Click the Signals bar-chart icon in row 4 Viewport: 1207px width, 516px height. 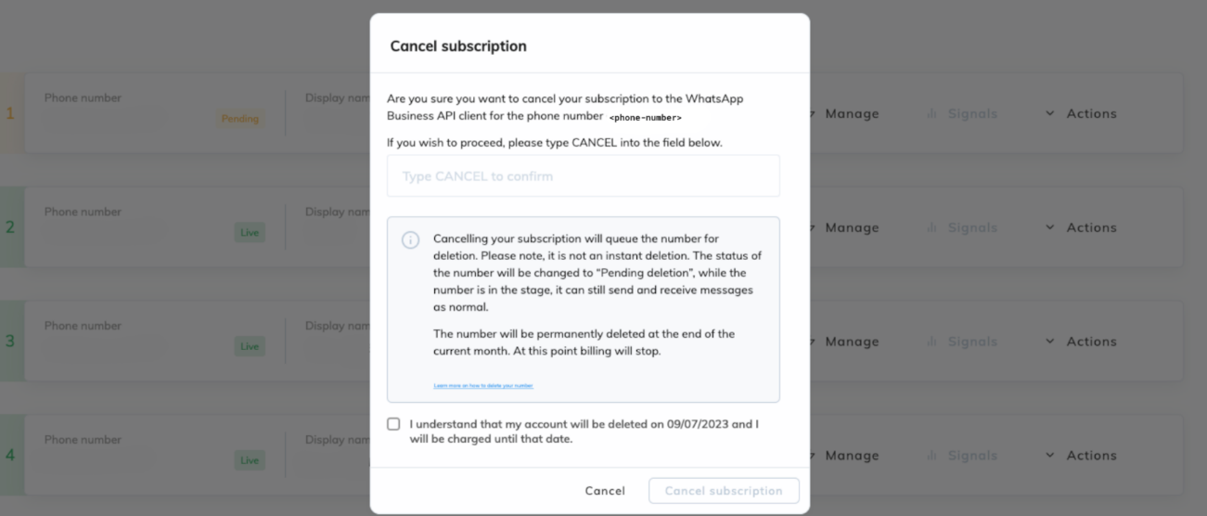(x=931, y=457)
